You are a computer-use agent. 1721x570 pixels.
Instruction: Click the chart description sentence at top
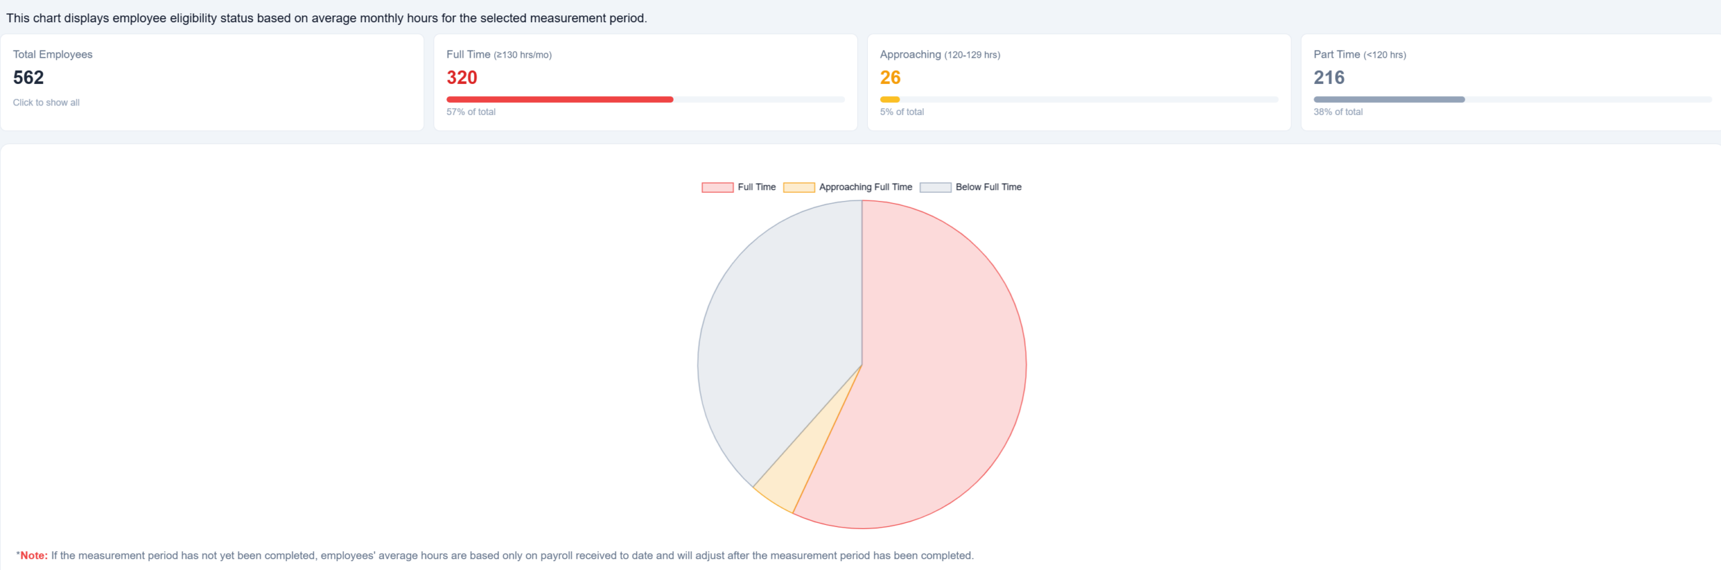pos(327,18)
